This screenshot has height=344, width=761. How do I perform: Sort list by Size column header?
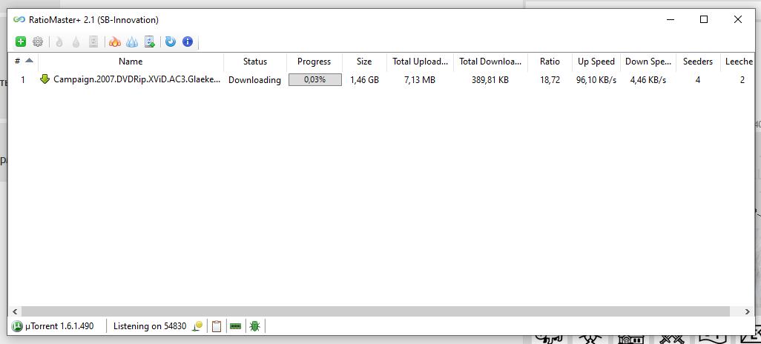[364, 62]
